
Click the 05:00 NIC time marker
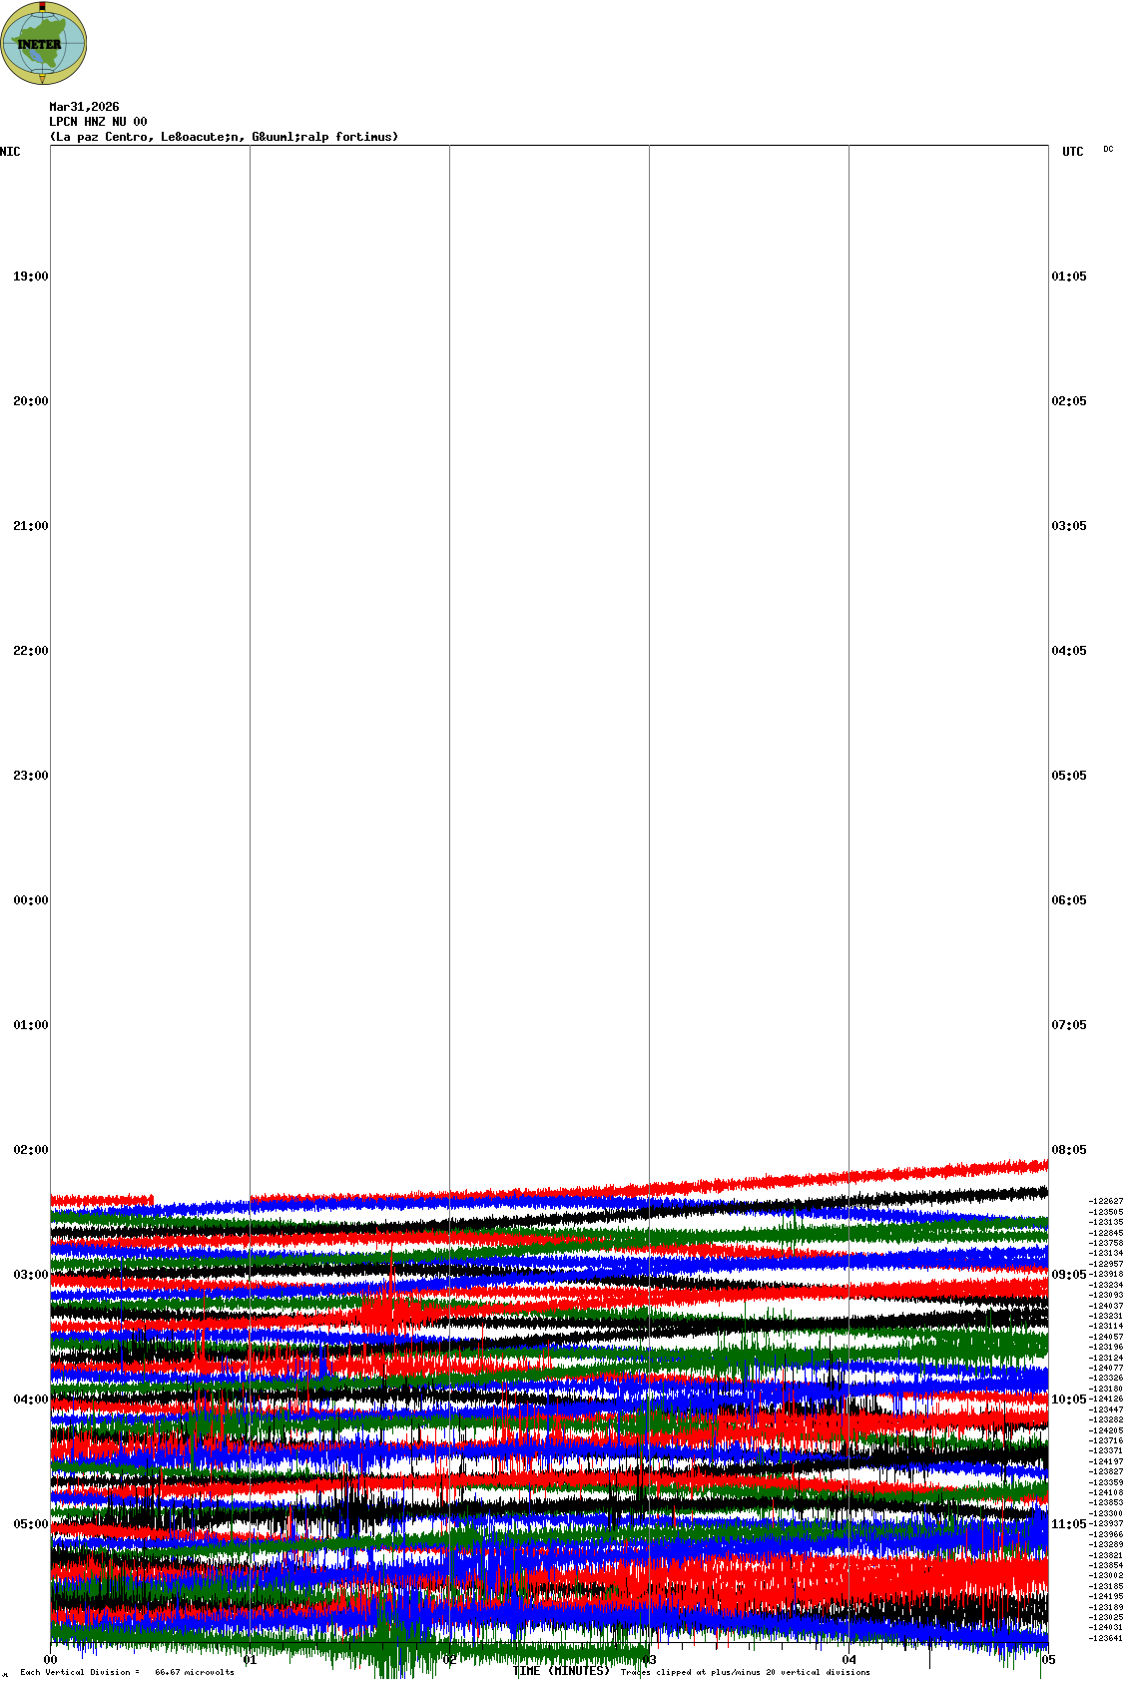[30, 1524]
